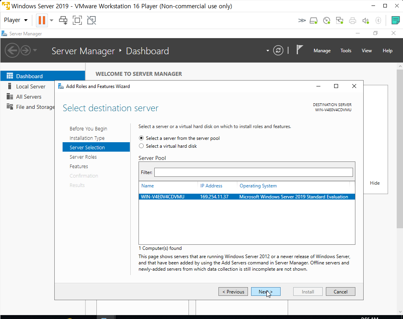The image size is (403, 319).
Task: Click the sound card device icon
Action: 366,20
